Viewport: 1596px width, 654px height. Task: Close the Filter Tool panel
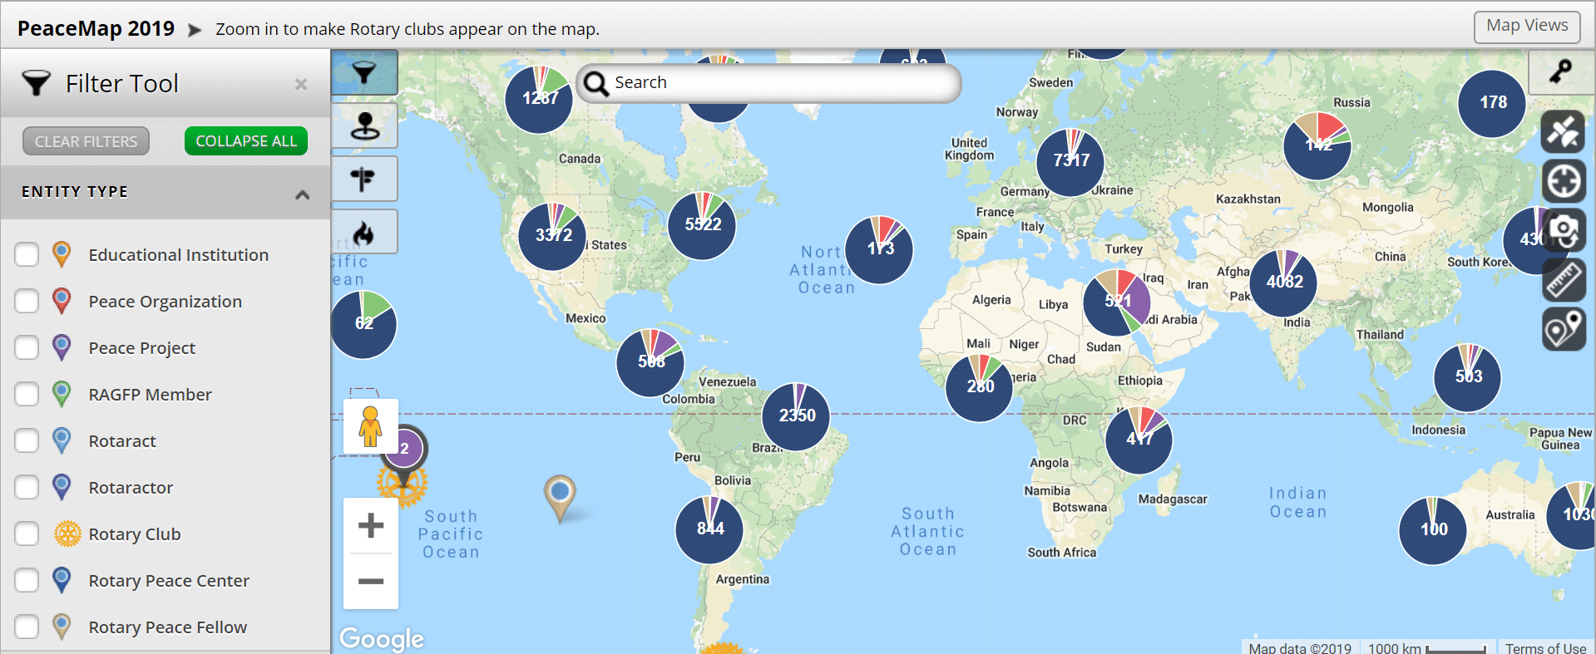[301, 84]
